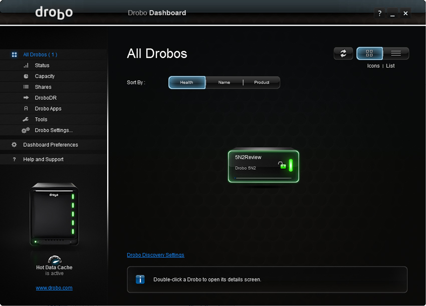The width and height of the screenshot is (426, 306).
Task: Follow the Drobo Discovery Settings link
Action: 156,255
